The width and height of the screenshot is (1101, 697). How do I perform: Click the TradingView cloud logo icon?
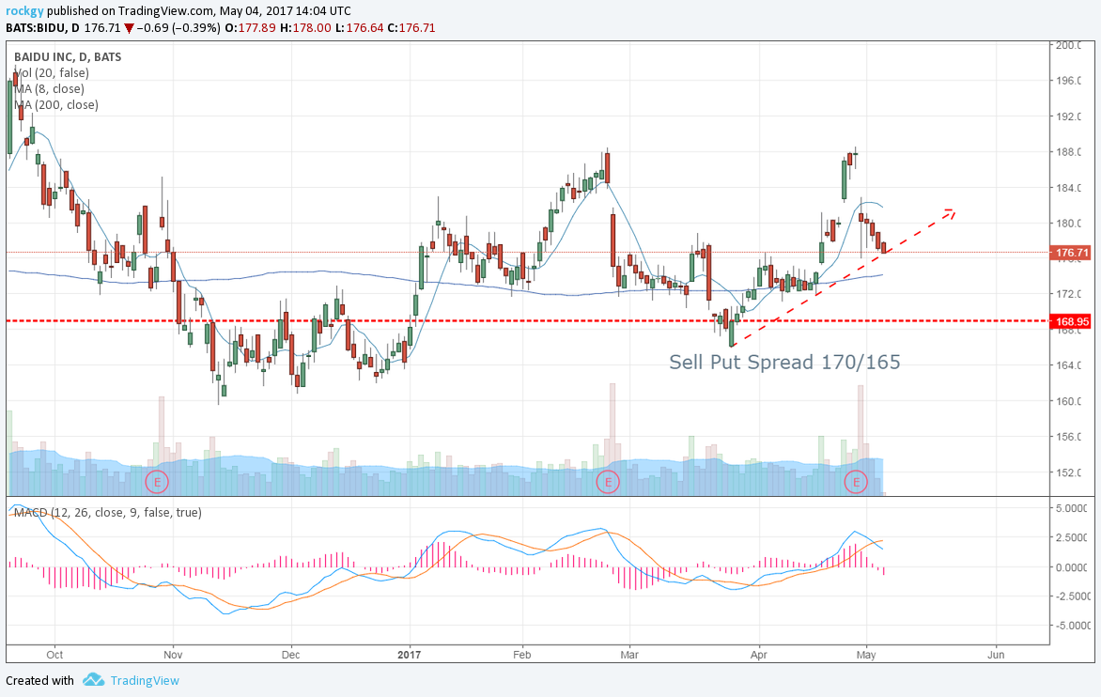[93, 679]
